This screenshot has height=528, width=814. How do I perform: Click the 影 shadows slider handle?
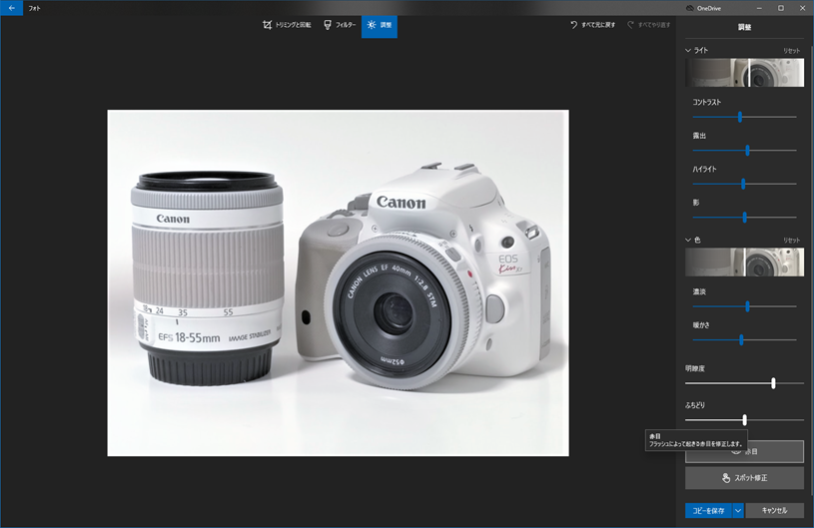[x=744, y=218]
